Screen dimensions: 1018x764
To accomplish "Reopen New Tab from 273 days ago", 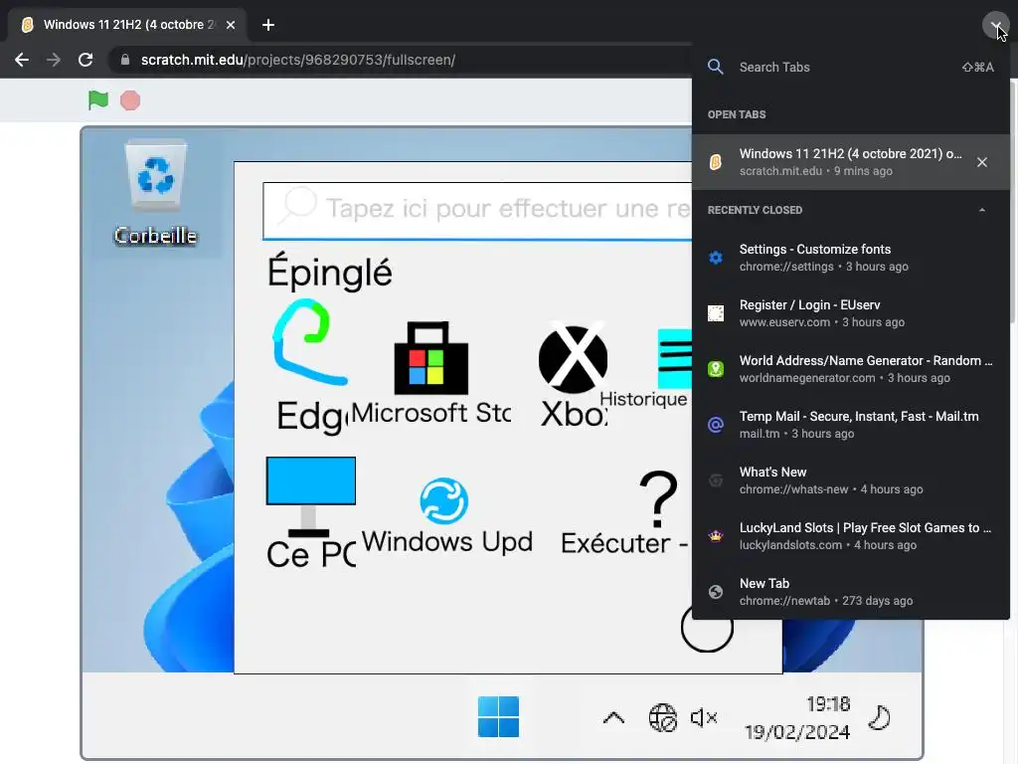I will [x=851, y=592].
